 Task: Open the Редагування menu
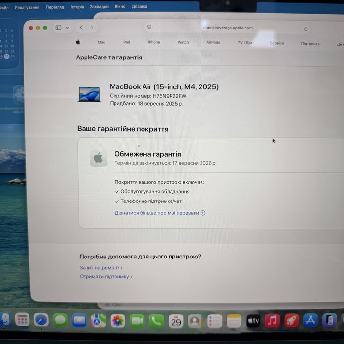click(x=27, y=7)
